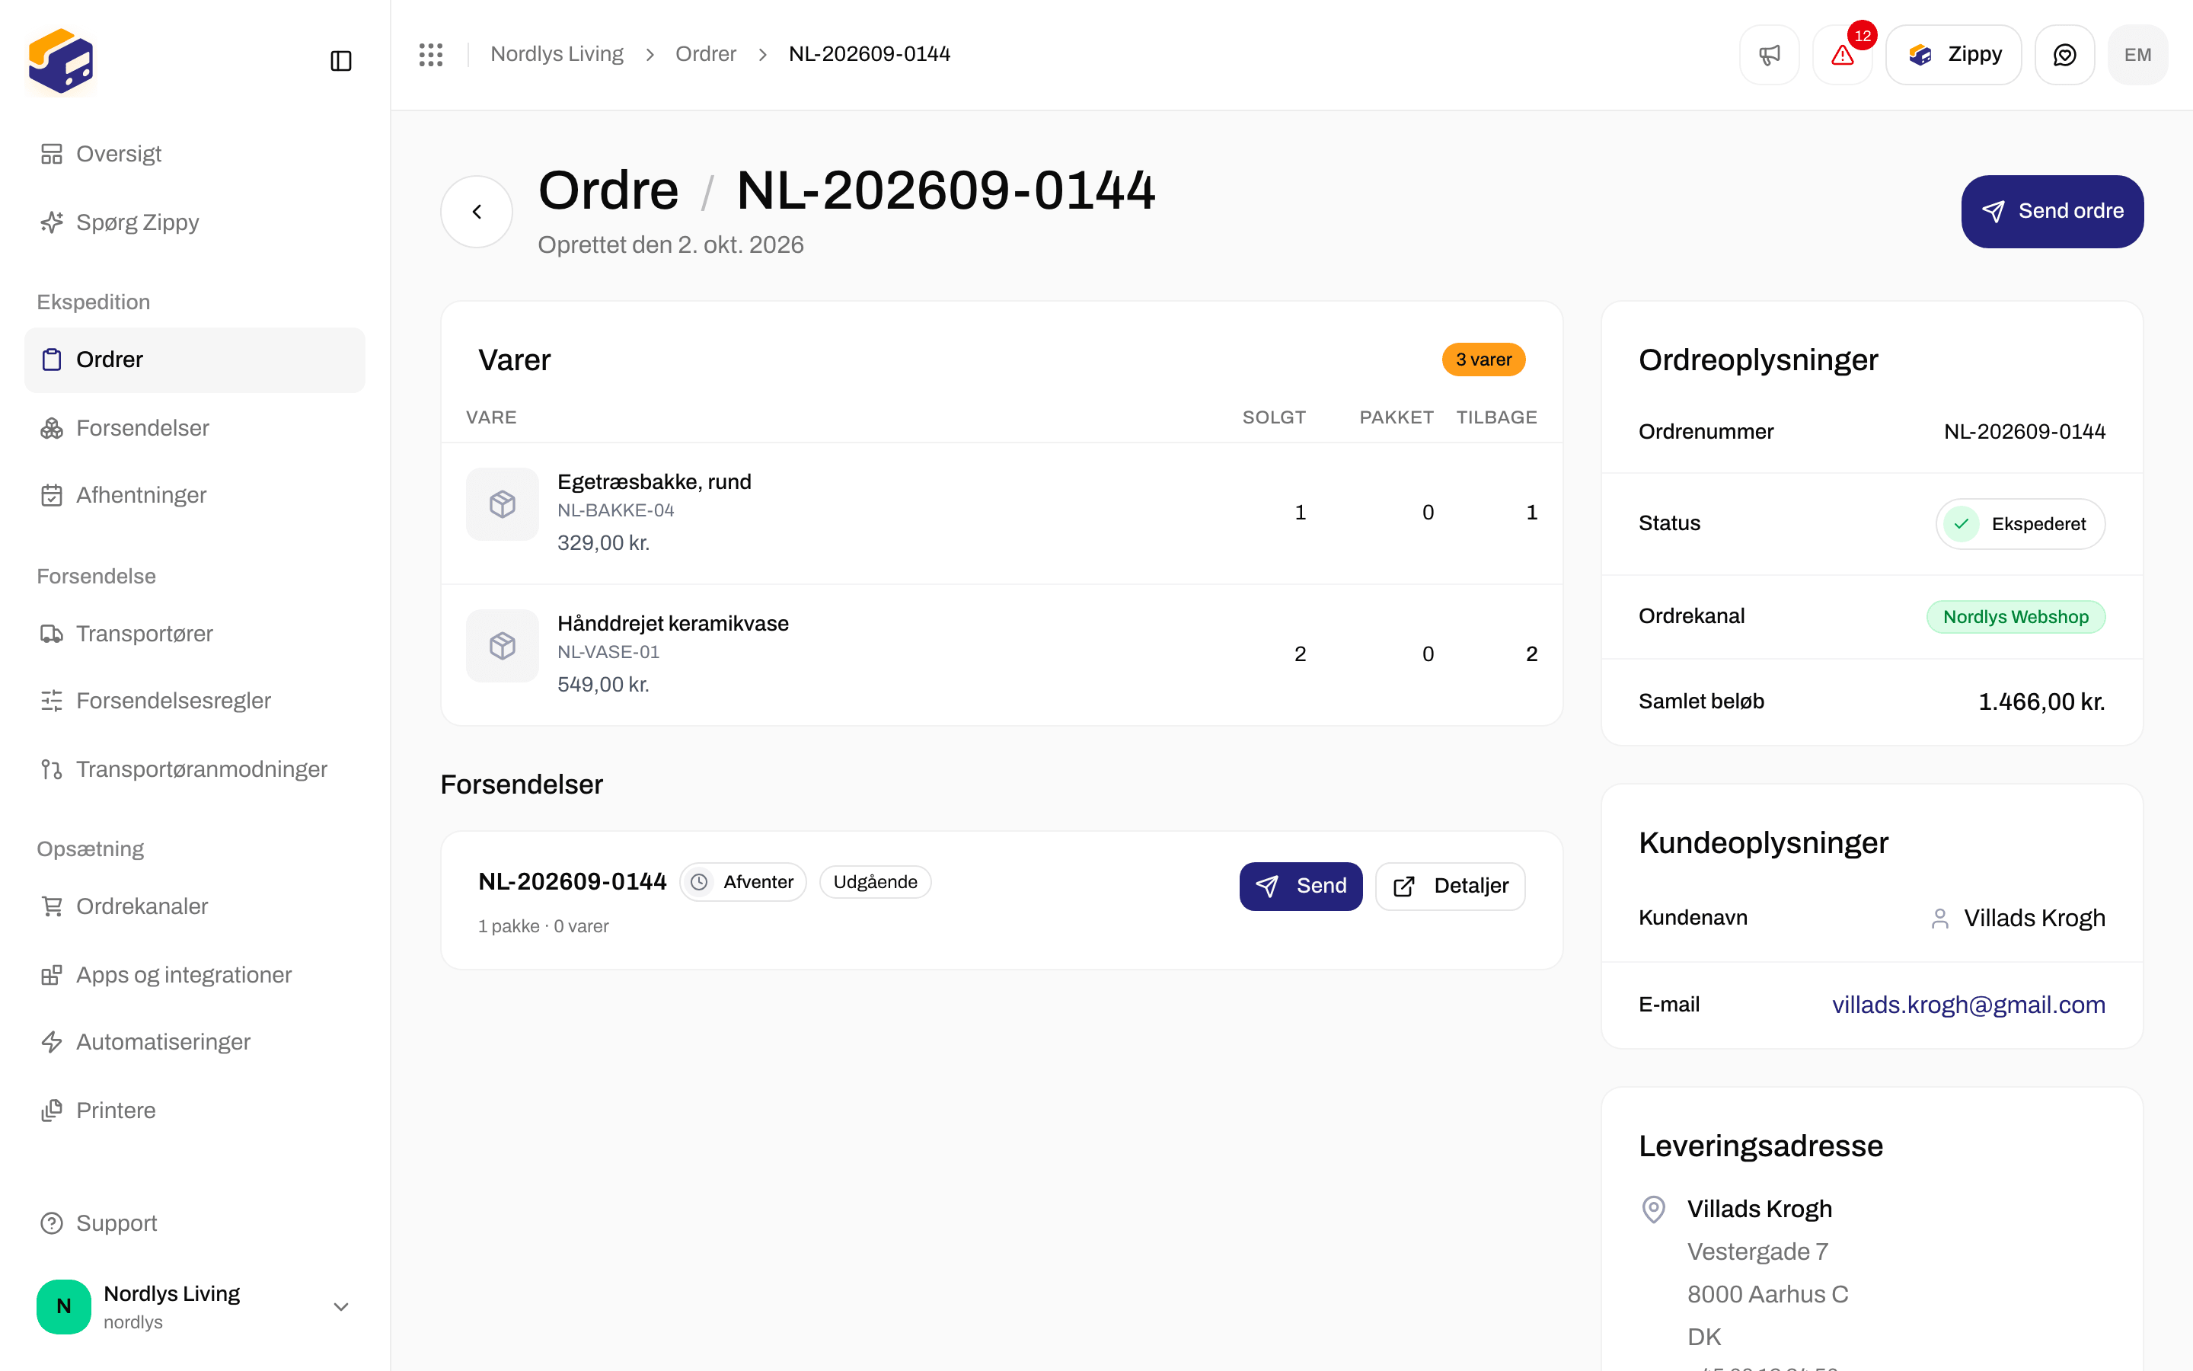Click the shipment title NL-202609-0144
The height and width of the screenshot is (1371, 2193).
pos(572,881)
